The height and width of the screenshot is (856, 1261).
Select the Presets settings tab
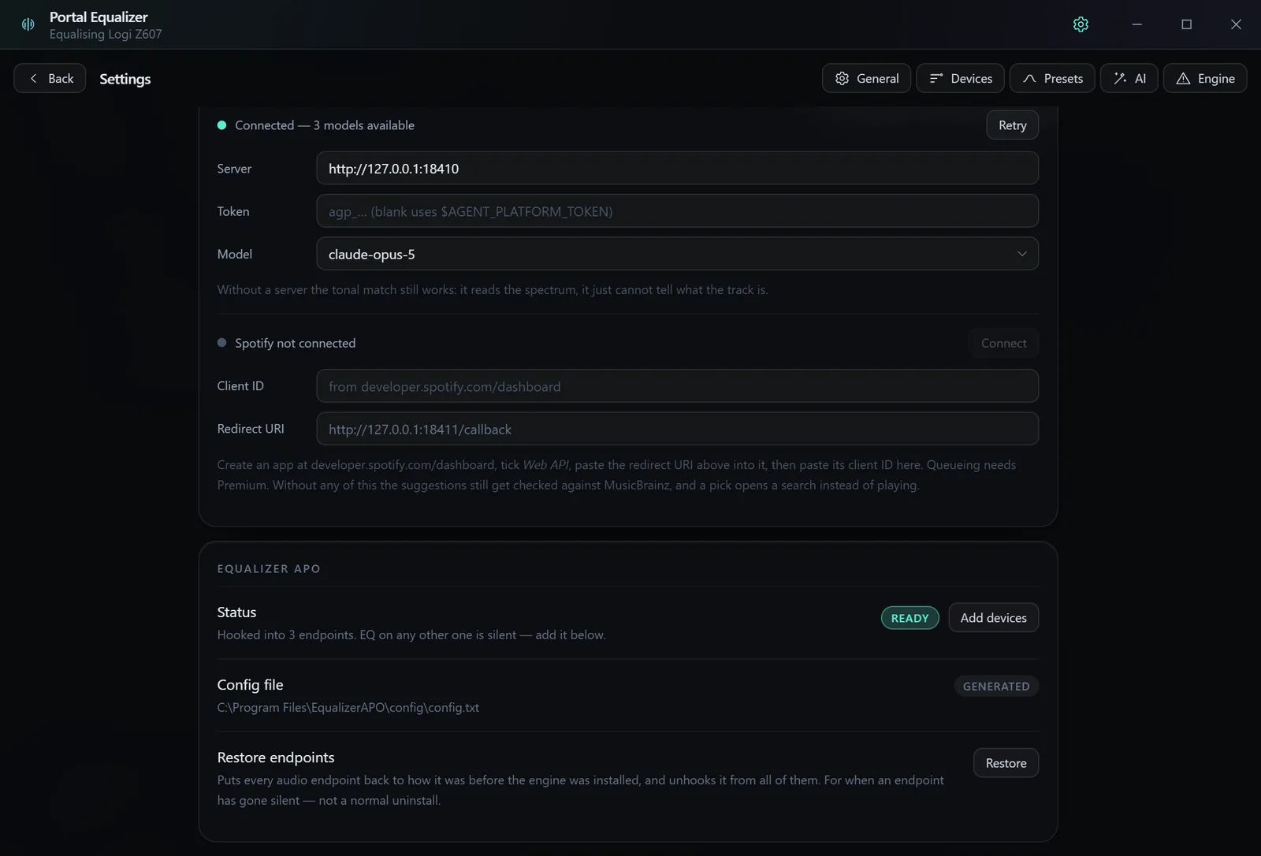1052,78
